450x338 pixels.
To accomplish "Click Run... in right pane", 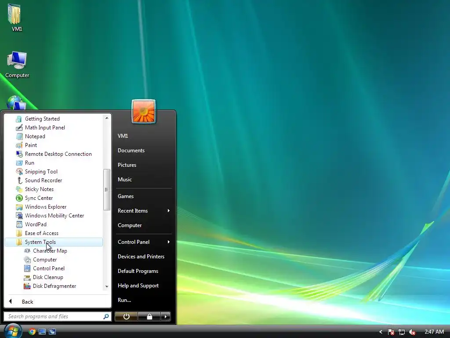I will click(124, 300).
